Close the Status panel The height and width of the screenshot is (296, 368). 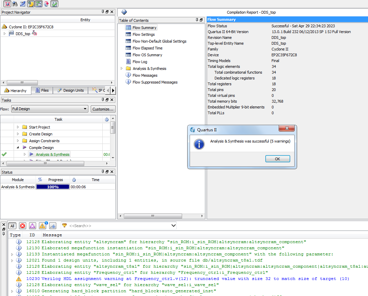click(112, 172)
